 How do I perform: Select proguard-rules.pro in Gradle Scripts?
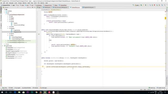[12, 53]
